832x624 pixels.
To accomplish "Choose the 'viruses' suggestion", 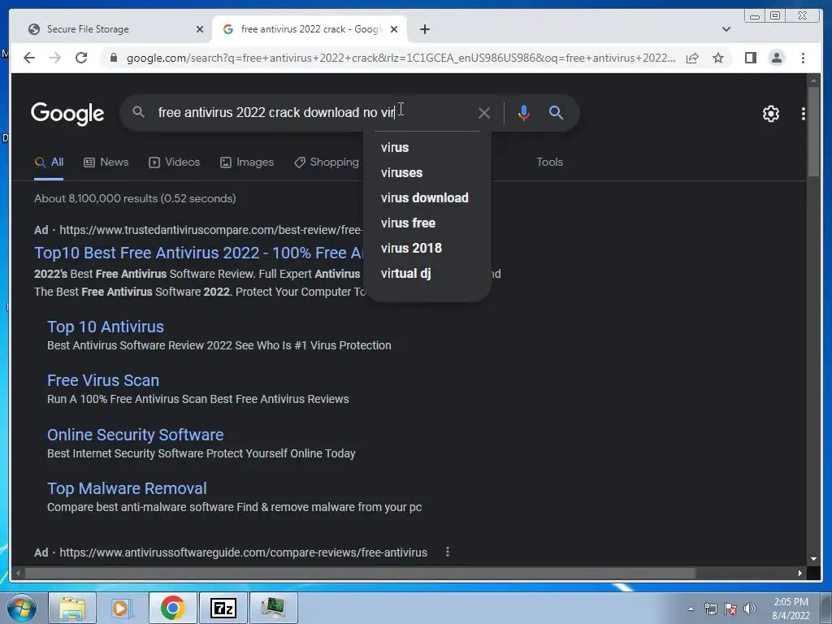I will point(427,172).
